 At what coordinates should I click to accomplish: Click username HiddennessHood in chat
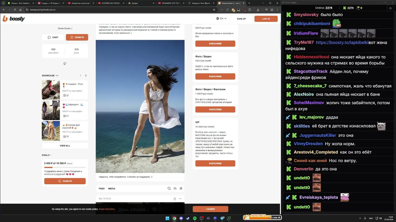311,57
